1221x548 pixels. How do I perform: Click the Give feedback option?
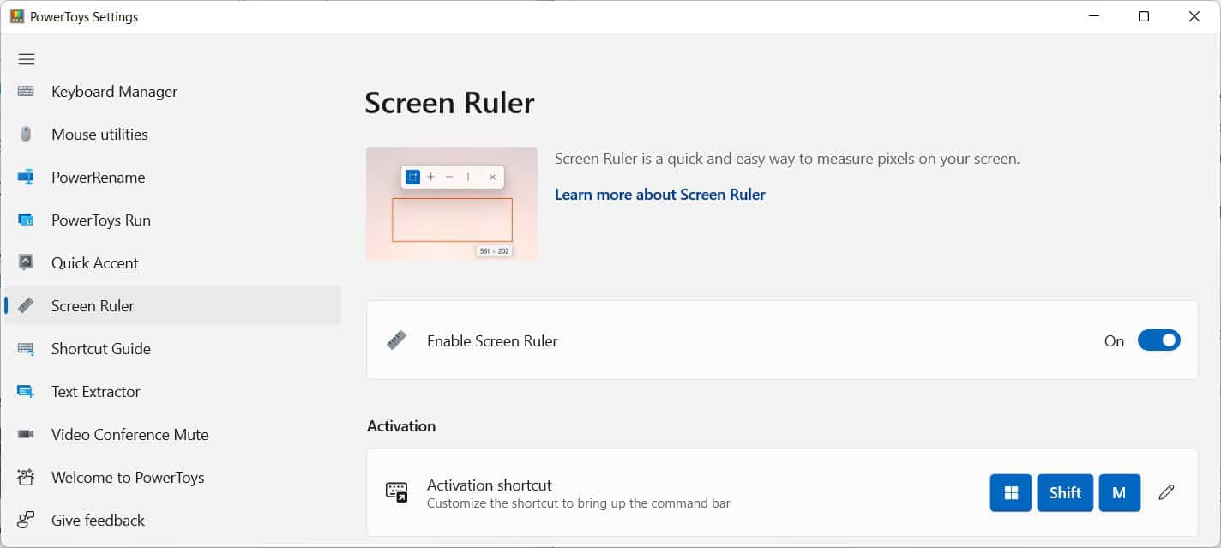(x=98, y=521)
